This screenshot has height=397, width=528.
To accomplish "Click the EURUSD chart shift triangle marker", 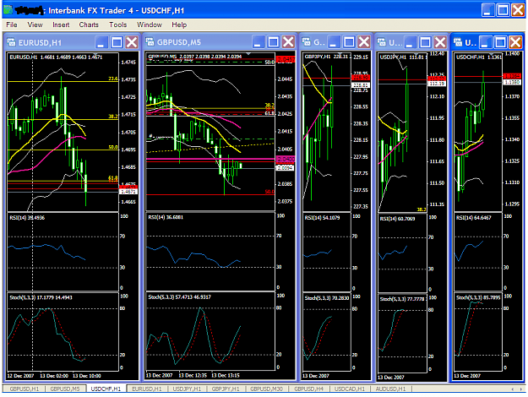I will [96, 54].
